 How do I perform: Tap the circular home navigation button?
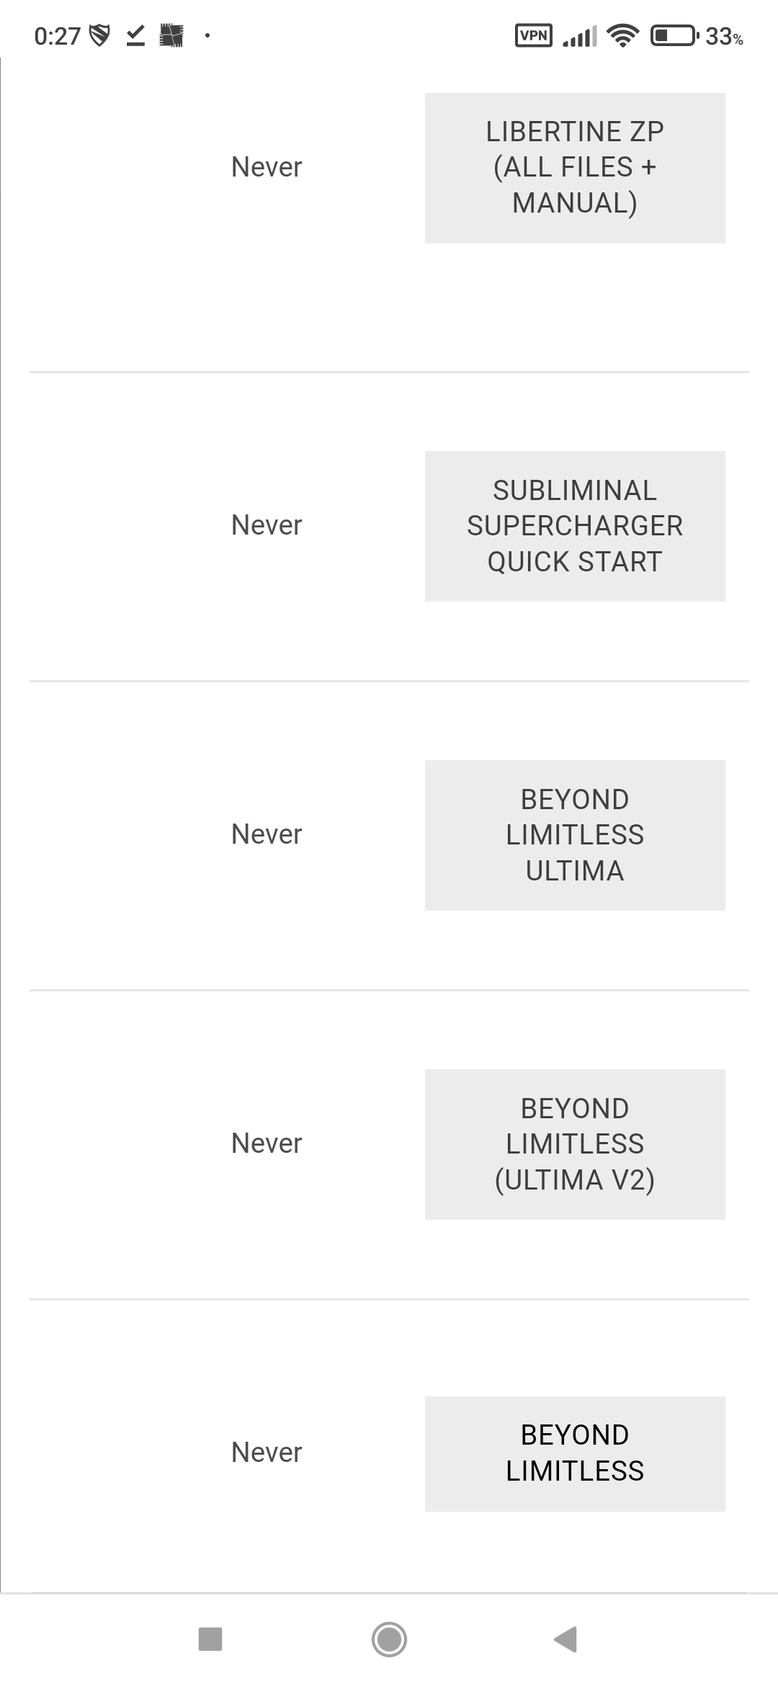[x=389, y=1639]
